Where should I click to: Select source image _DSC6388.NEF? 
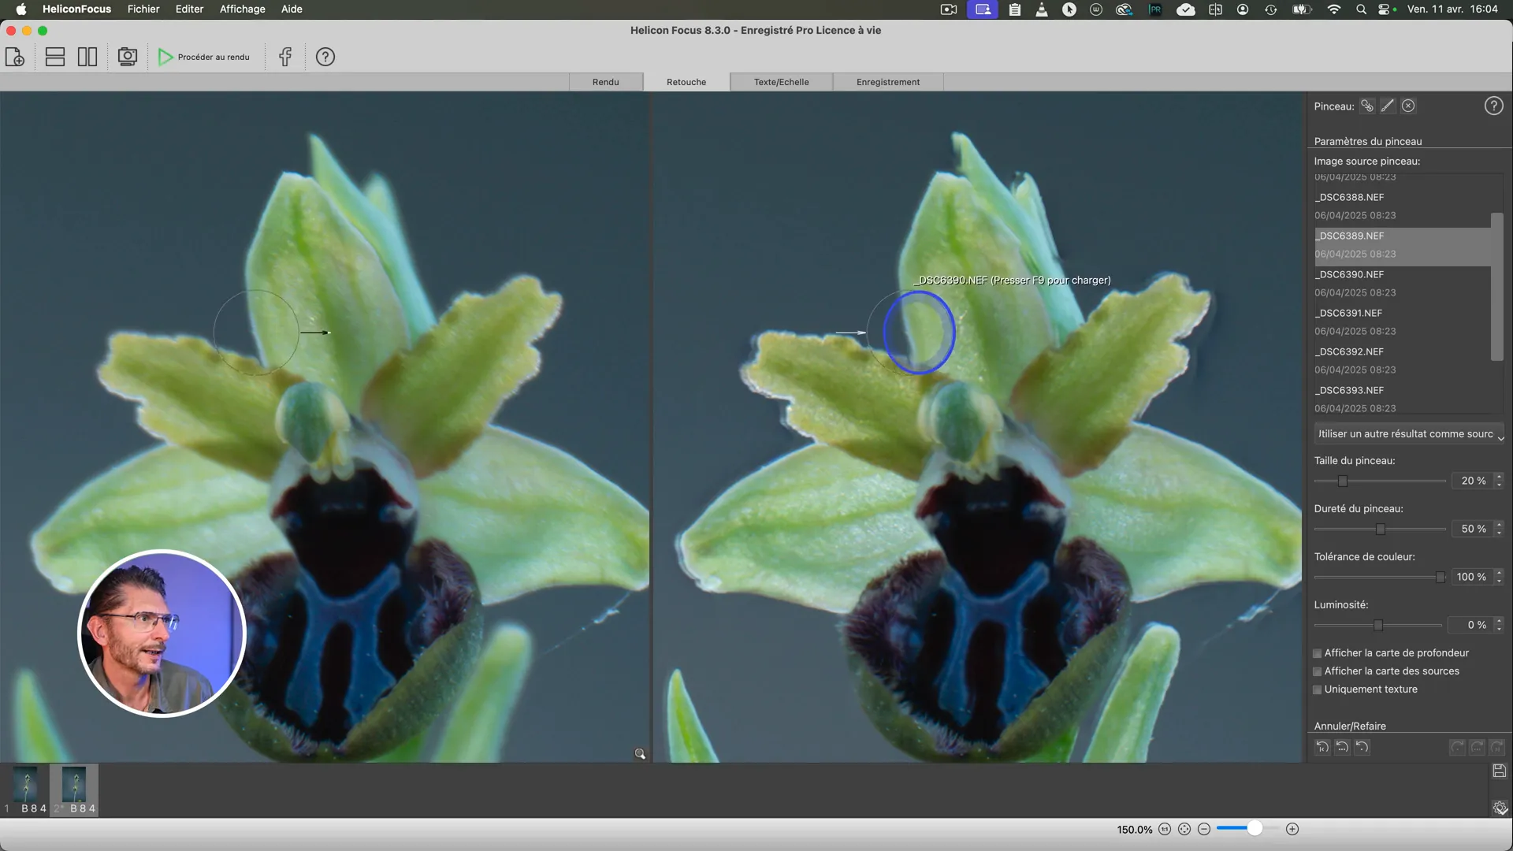tap(1402, 206)
